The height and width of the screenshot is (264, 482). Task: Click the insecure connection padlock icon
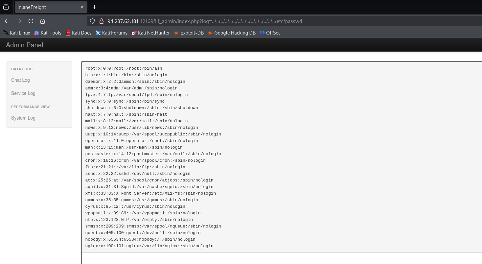coord(101,21)
